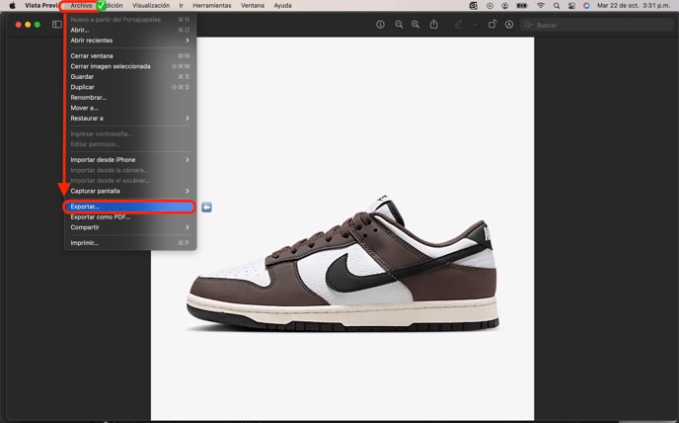
Task: Open the Ayuda menu
Action: (x=282, y=6)
